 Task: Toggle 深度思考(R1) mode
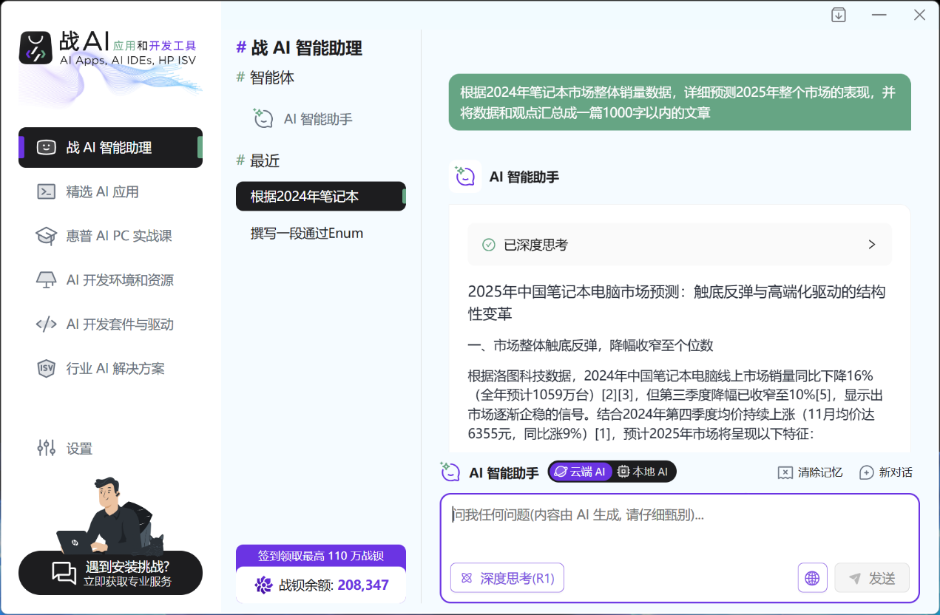507,577
